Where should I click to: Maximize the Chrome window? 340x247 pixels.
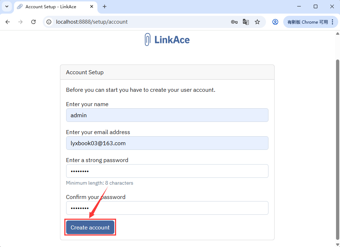[316, 6]
